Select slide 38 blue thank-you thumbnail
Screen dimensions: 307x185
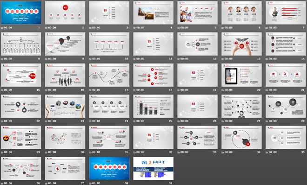[109, 168]
